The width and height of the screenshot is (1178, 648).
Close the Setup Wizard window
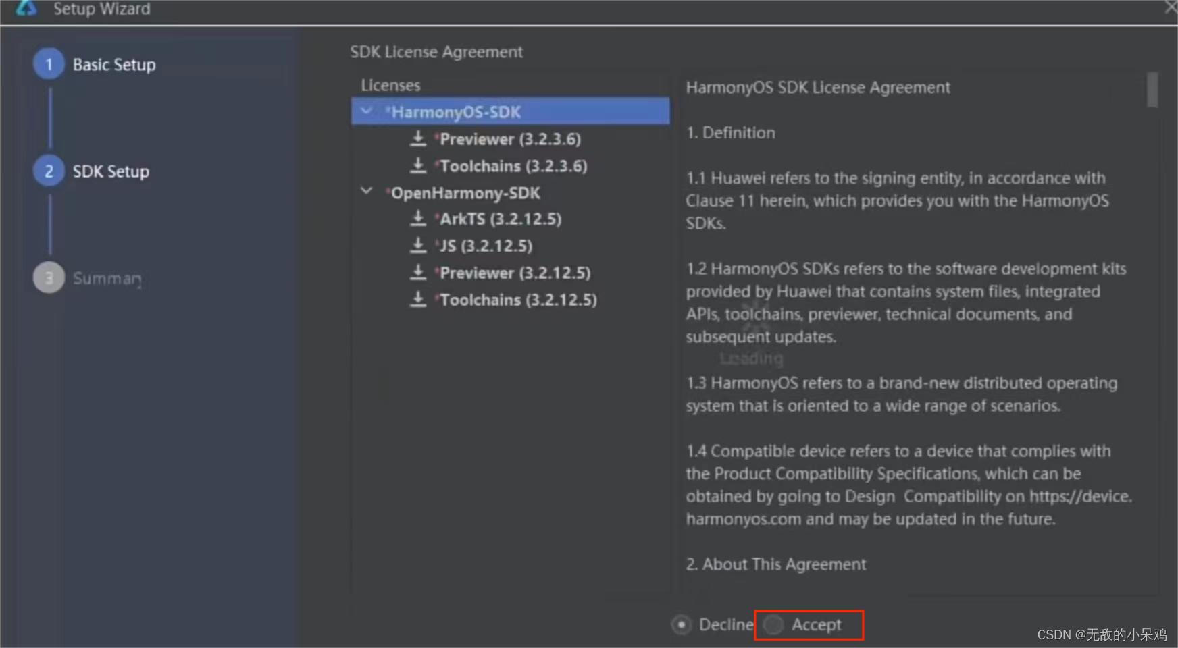click(1171, 7)
